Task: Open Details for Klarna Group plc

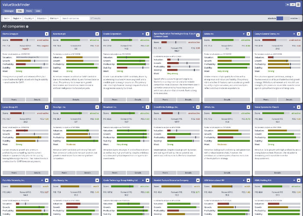Action: click(37, 99)
